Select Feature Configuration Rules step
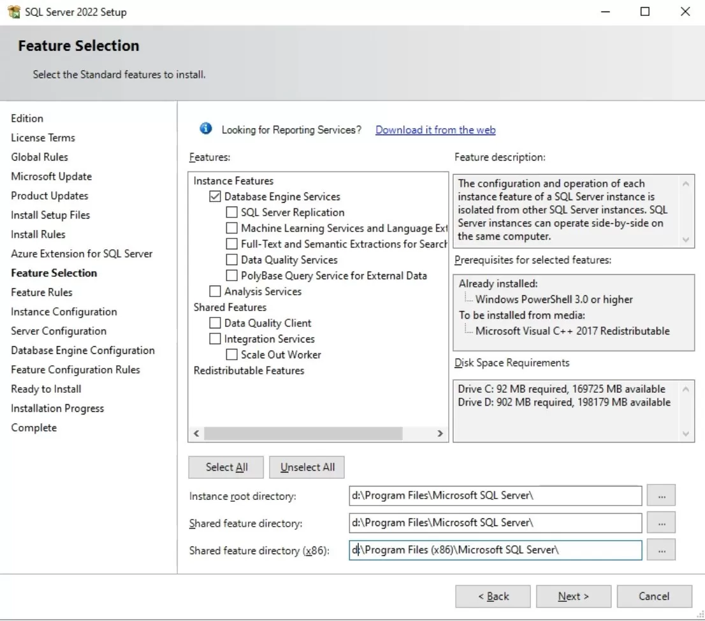705x621 pixels. (x=75, y=370)
